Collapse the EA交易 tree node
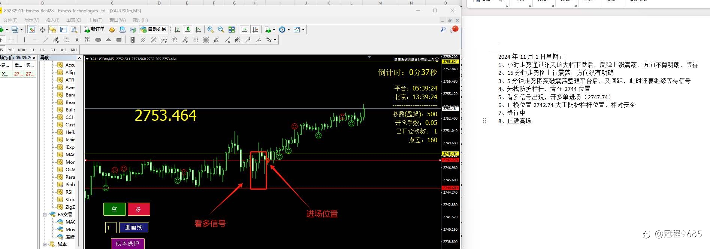Viewport: 710px width, 249px height. [x=45, y=215]
